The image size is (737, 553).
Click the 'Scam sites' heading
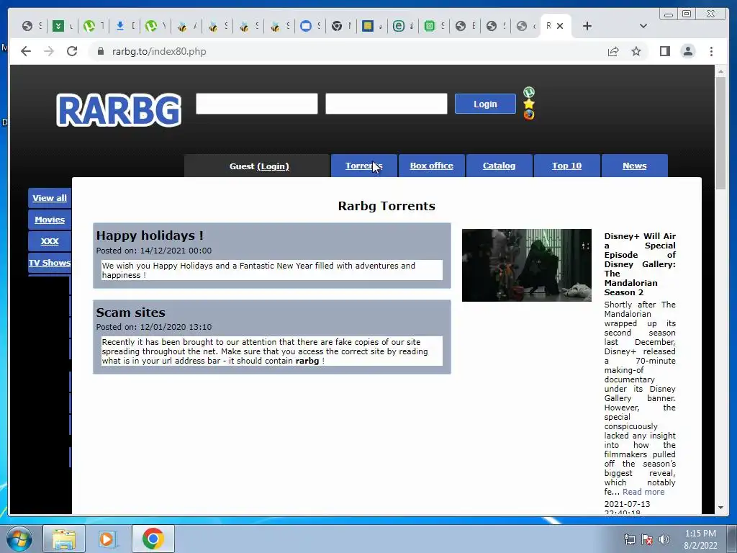131,313
